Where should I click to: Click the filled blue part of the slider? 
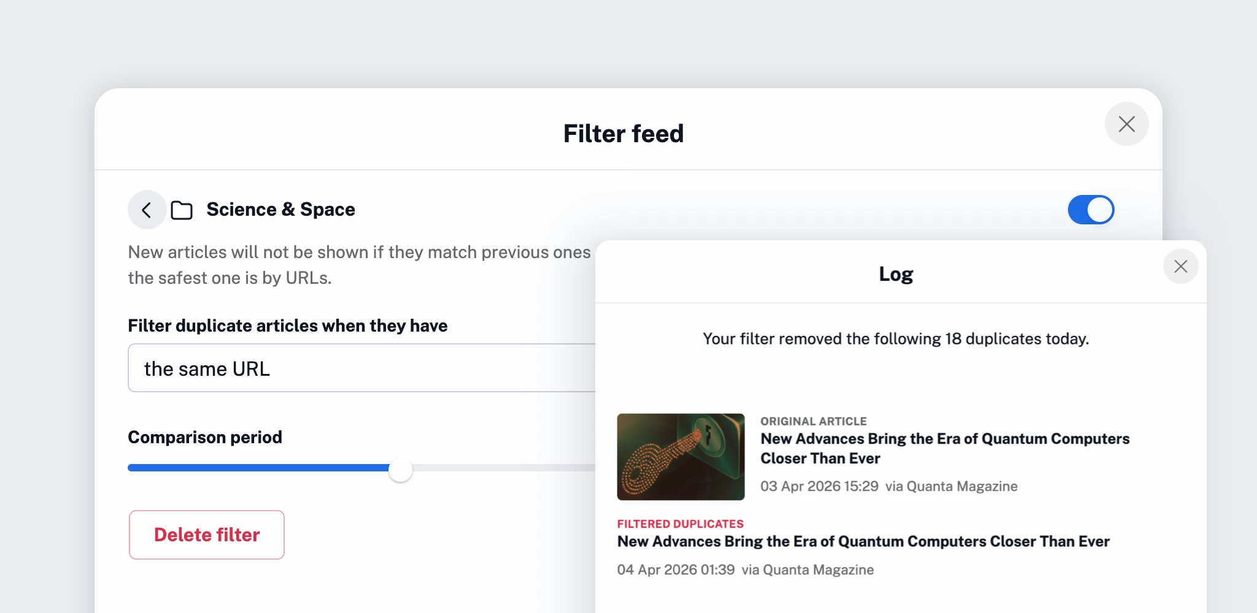point(258,468)
